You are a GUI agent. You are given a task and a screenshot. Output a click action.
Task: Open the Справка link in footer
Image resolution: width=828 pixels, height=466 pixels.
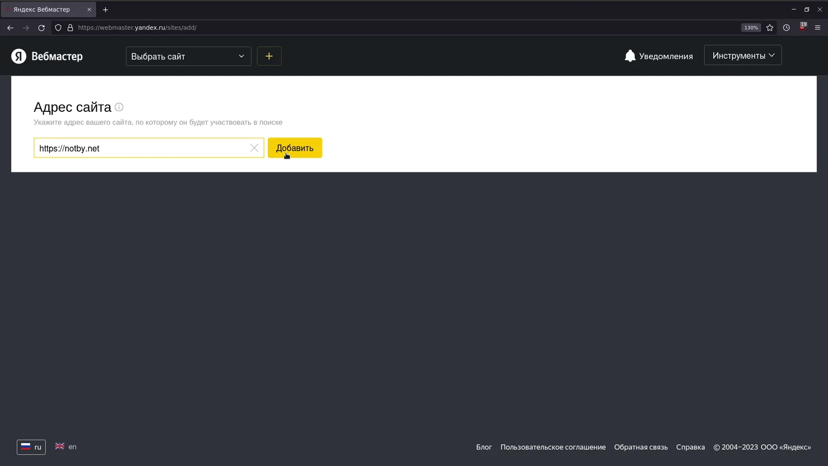(690, 447)
